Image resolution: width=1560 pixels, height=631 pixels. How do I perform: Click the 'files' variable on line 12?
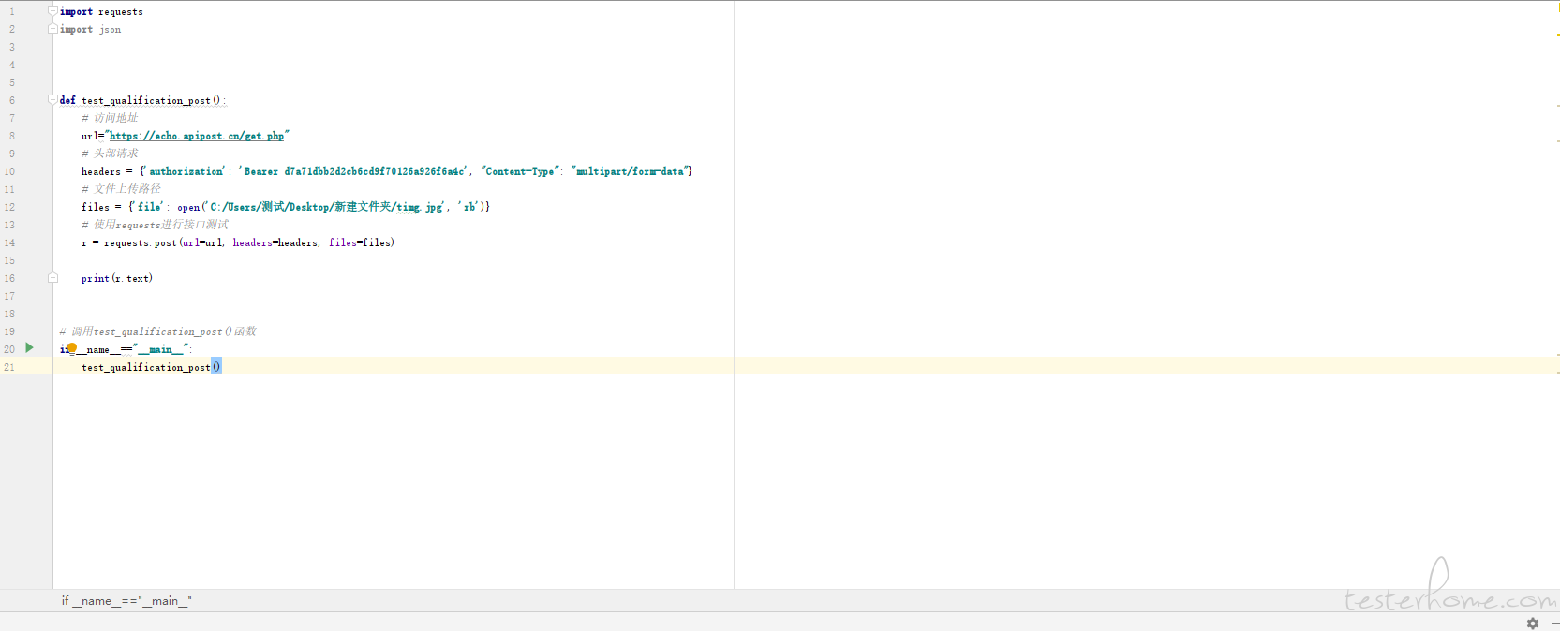coord(96,207)
